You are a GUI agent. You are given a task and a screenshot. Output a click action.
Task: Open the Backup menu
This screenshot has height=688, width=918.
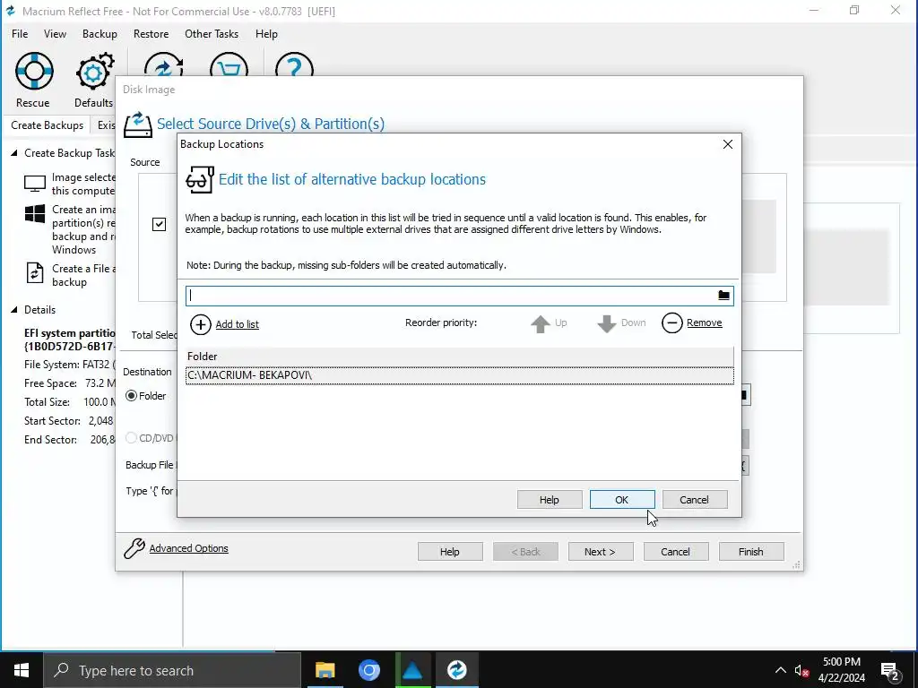pos(100,34)
